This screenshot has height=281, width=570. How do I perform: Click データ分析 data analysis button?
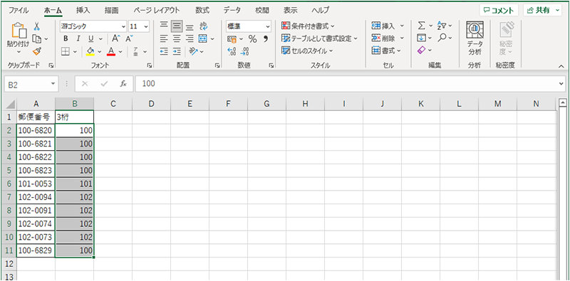(475, 39)
